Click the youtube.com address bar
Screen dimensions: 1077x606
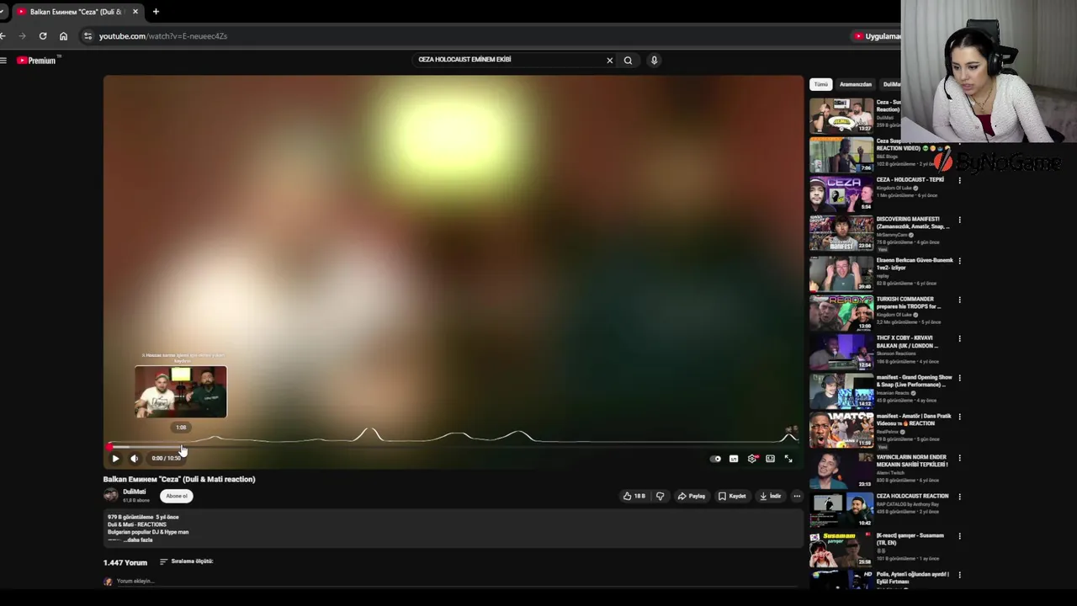463,36
